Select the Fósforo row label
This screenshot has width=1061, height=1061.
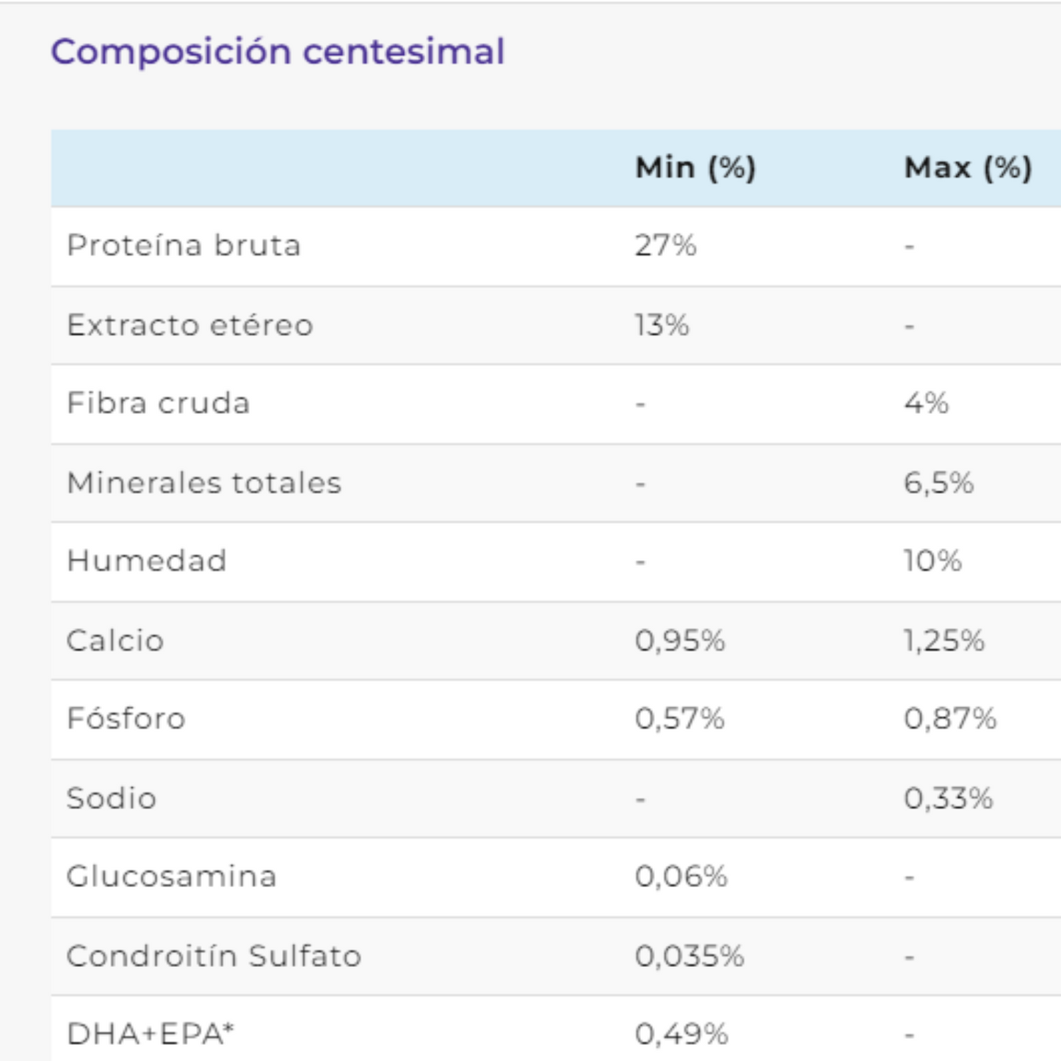126,719
